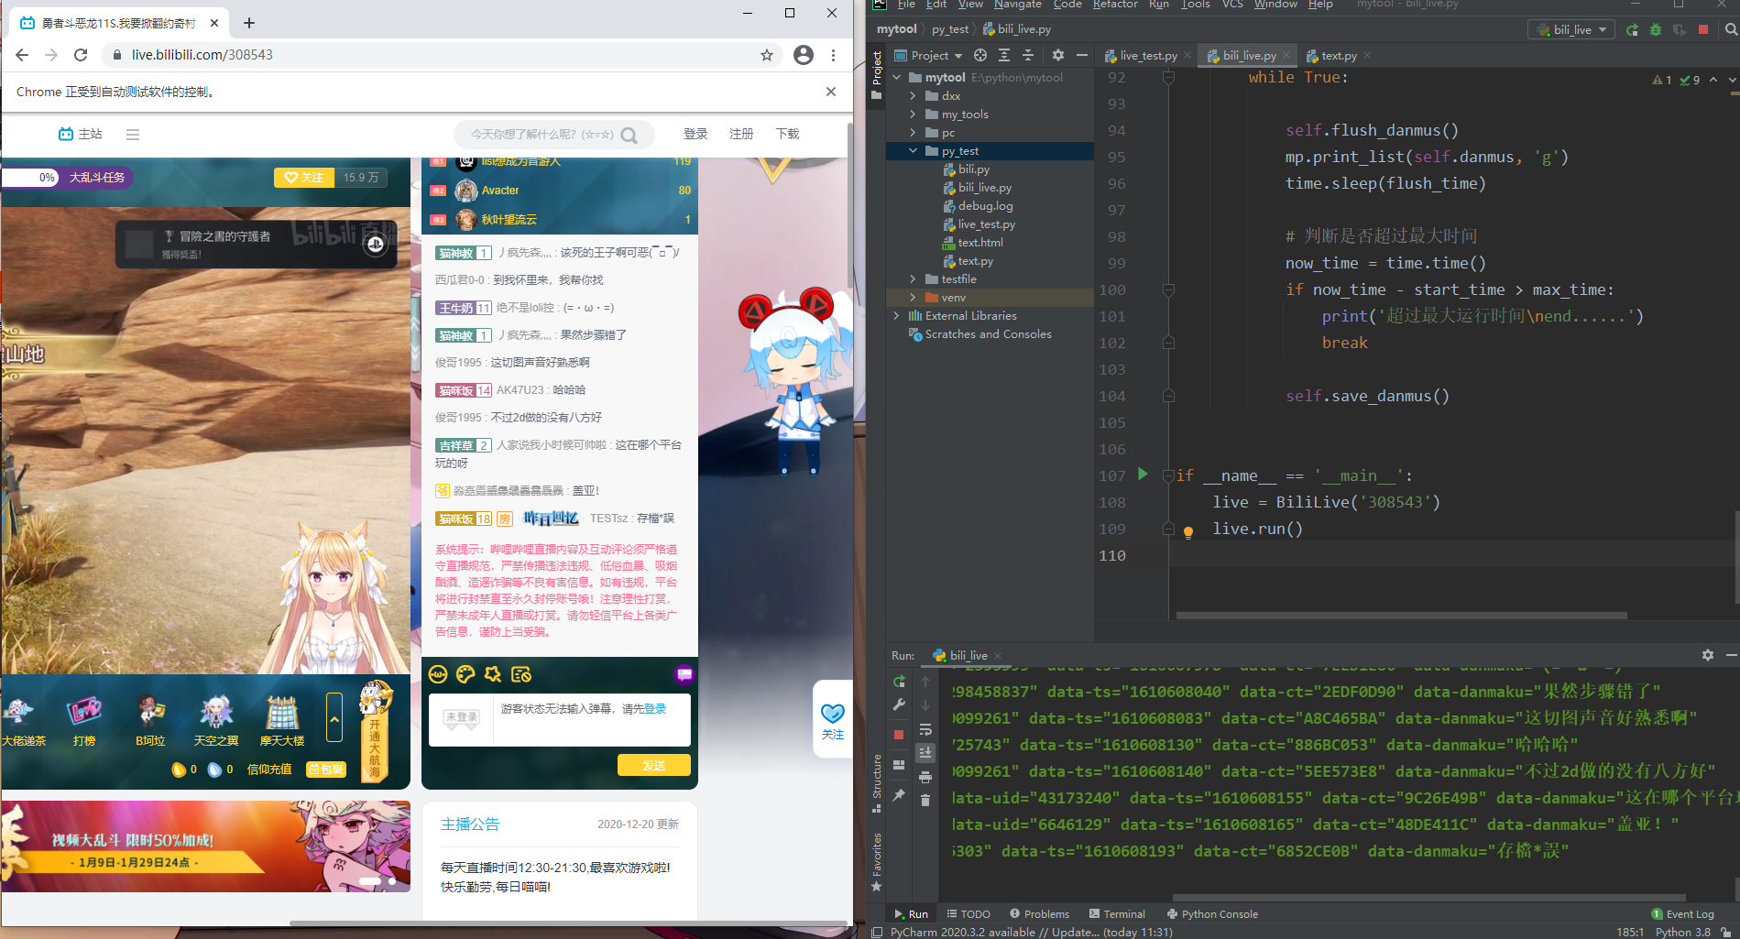This screenshot has height=939, width=1740.
Task: Expand the testfile folder
Action: (x=913, y=279)
